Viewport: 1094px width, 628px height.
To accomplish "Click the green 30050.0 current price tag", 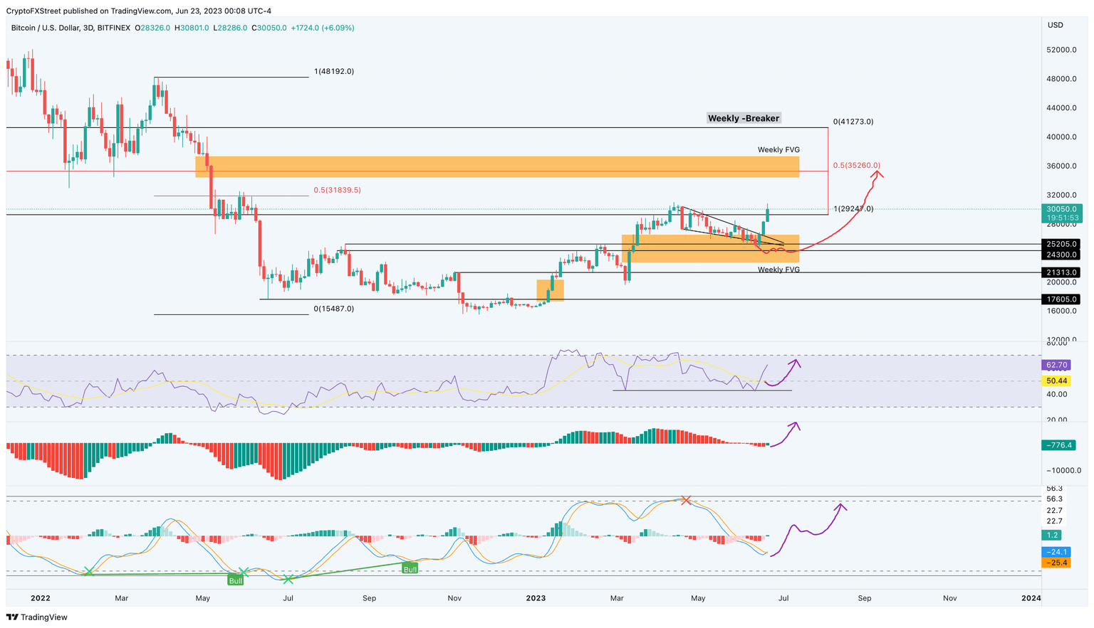I will click(x=1061, y=209).
